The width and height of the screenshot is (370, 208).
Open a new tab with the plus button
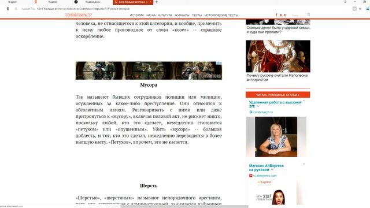tap(157, 2)
